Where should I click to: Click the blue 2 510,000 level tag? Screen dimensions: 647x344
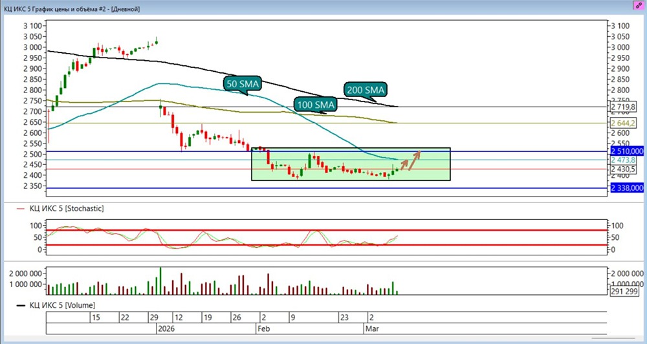pos(626,151)
